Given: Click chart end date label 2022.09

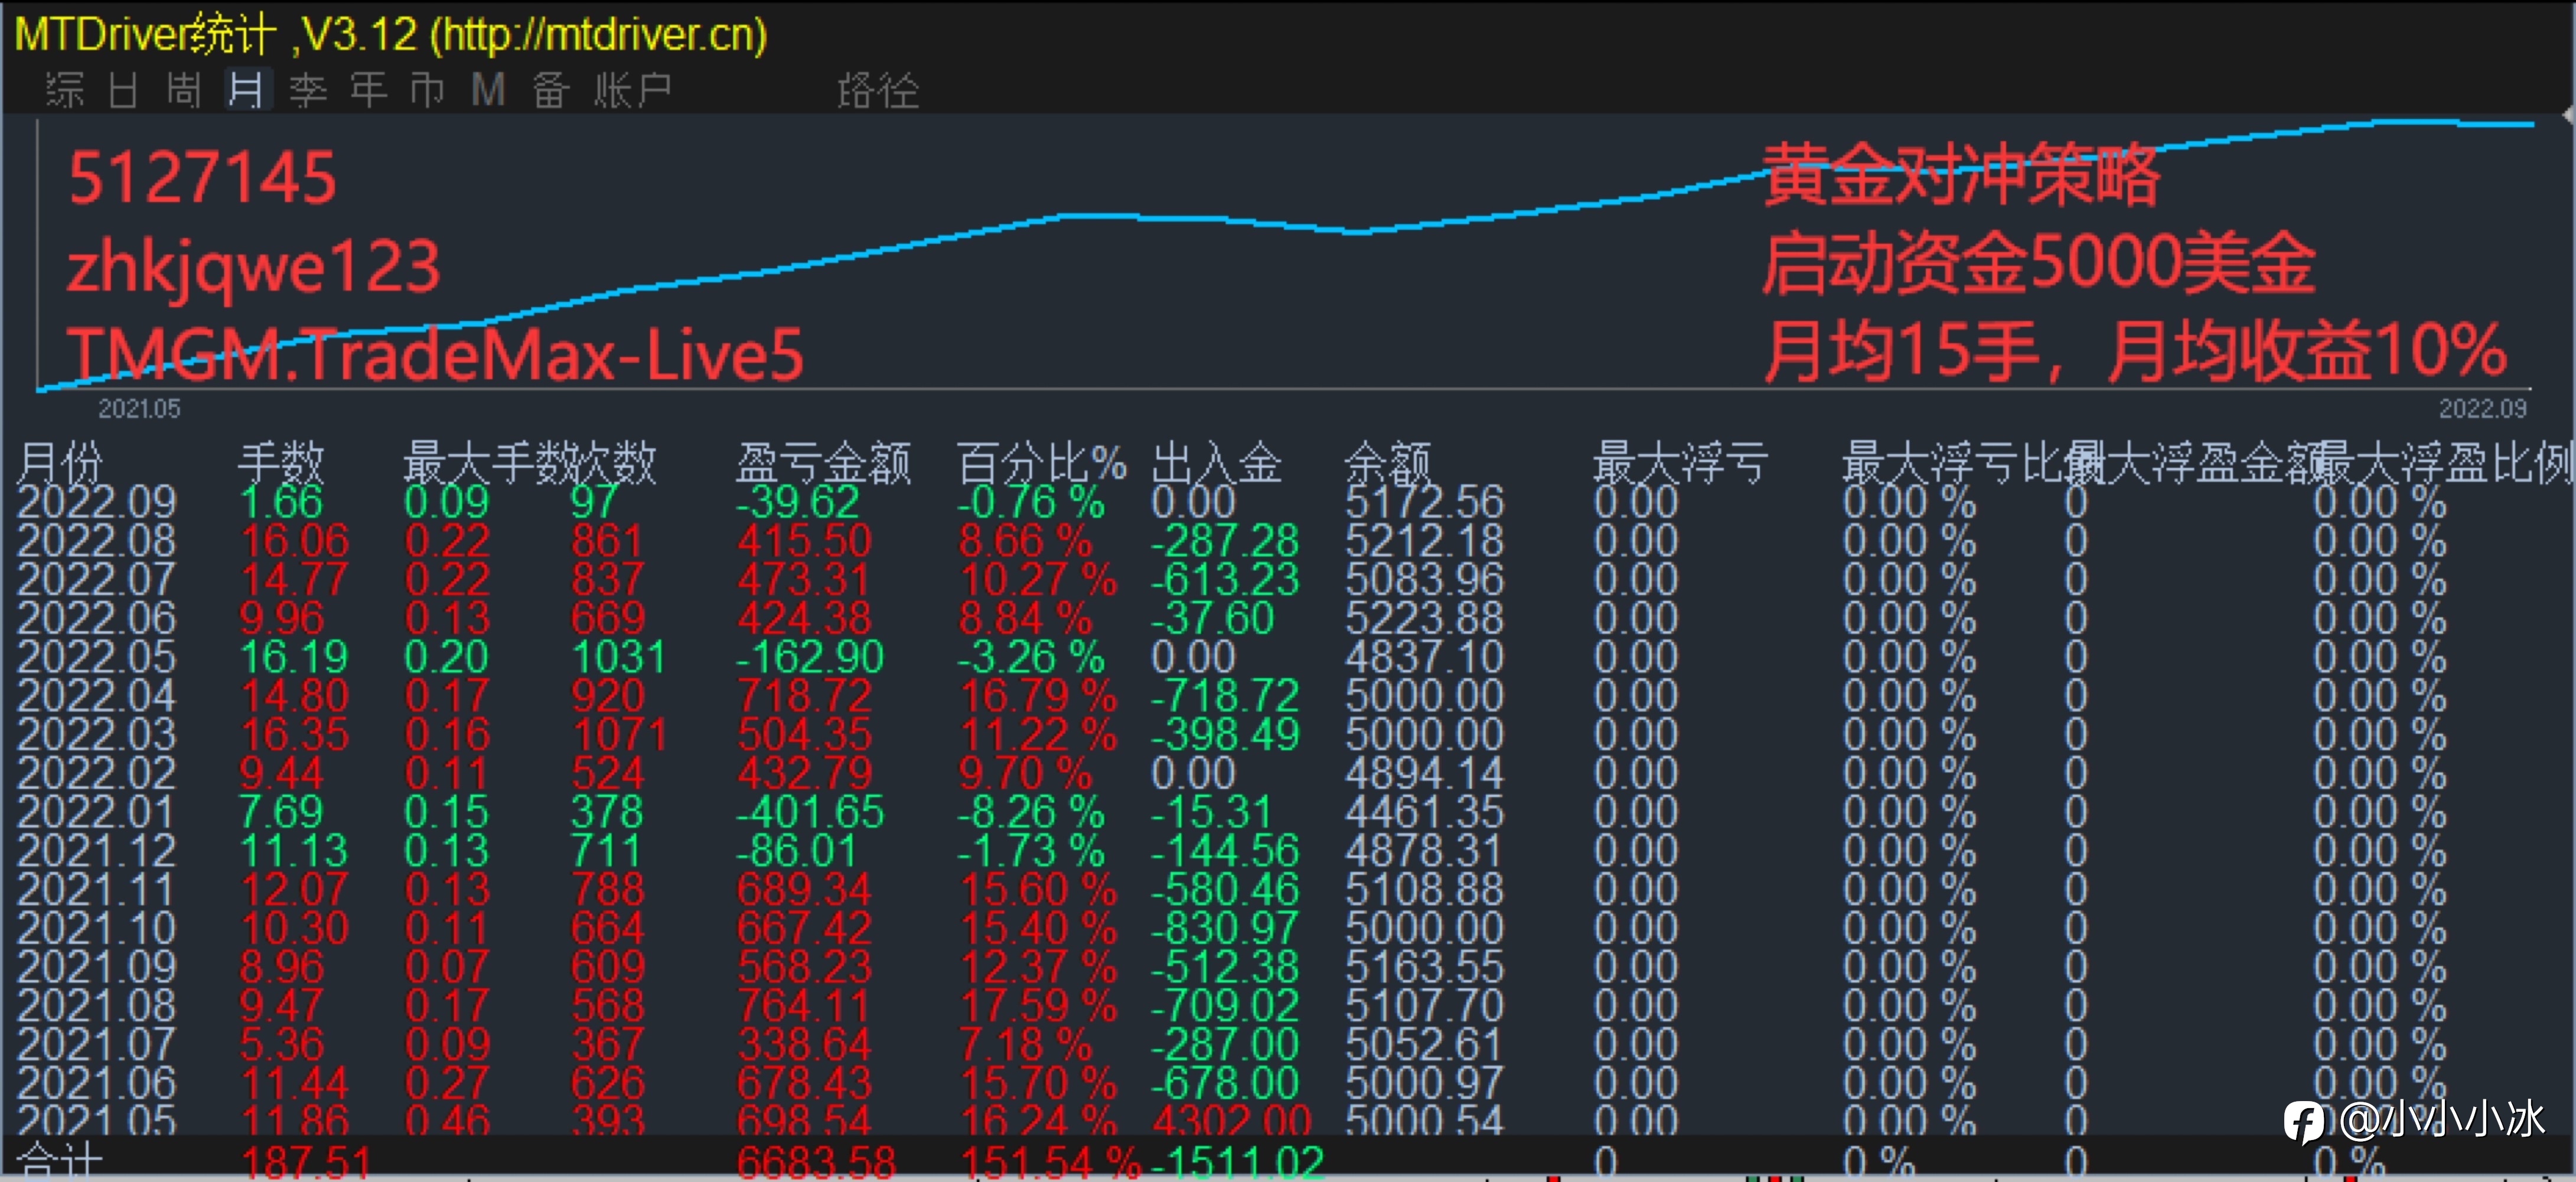Looking at the screenshot, I should [x=2482, y=409].
